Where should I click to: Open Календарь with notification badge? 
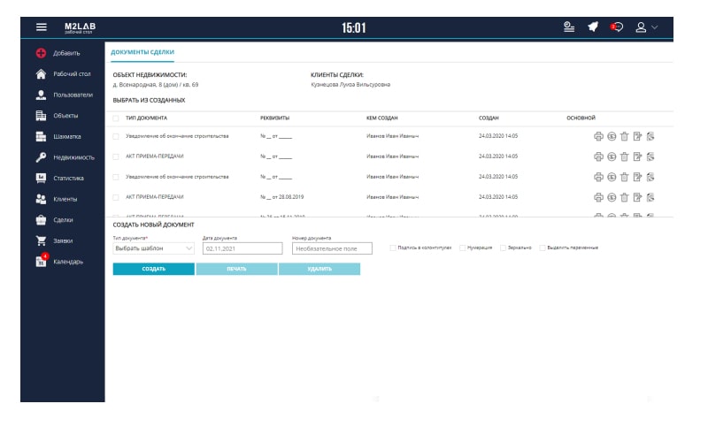click(x=59, y=261)
